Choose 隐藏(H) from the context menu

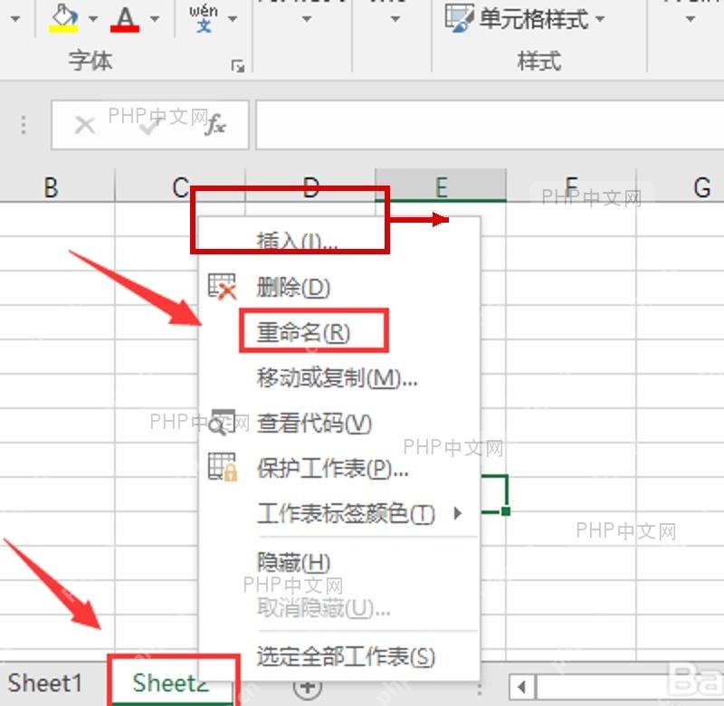point(339,562)
